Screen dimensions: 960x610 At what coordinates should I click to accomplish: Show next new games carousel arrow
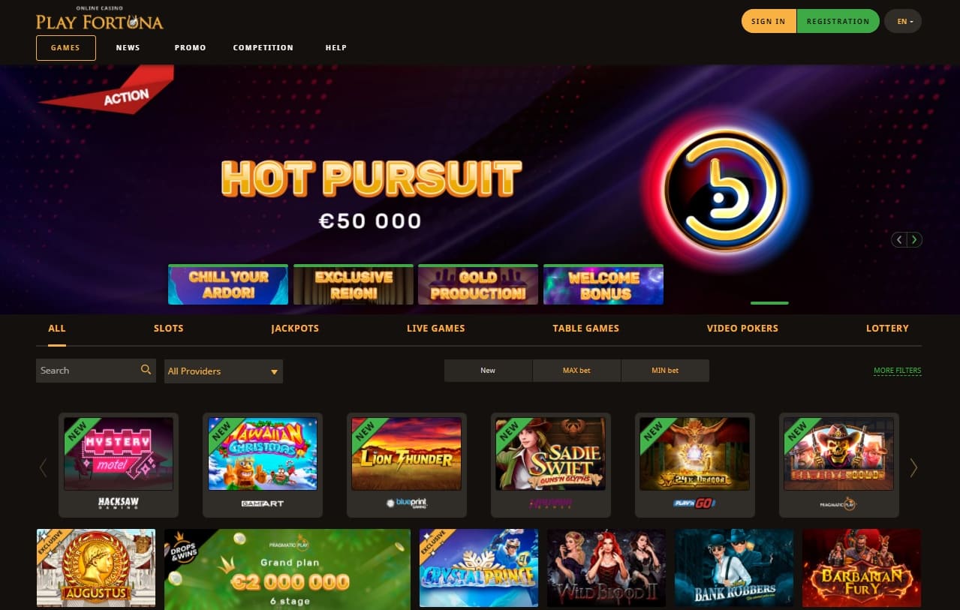[913, 467]
